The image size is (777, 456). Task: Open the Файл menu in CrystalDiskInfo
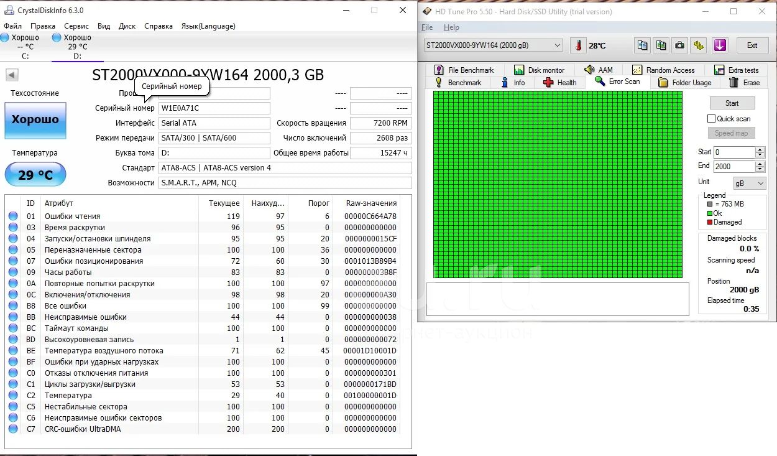[13, 26]
